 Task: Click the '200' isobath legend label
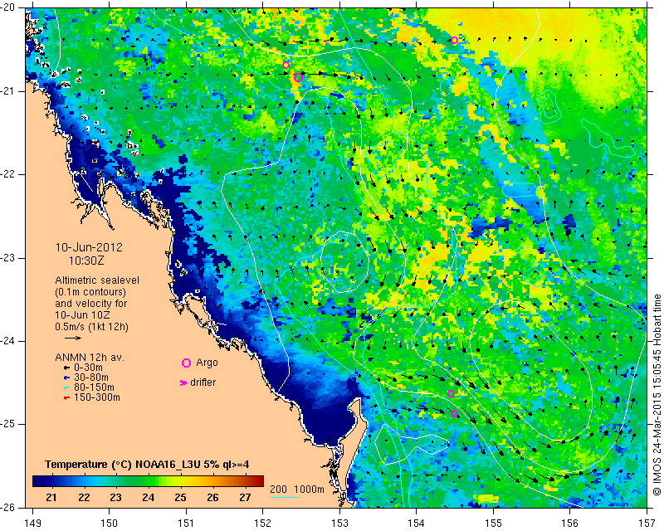coord(278,489)
